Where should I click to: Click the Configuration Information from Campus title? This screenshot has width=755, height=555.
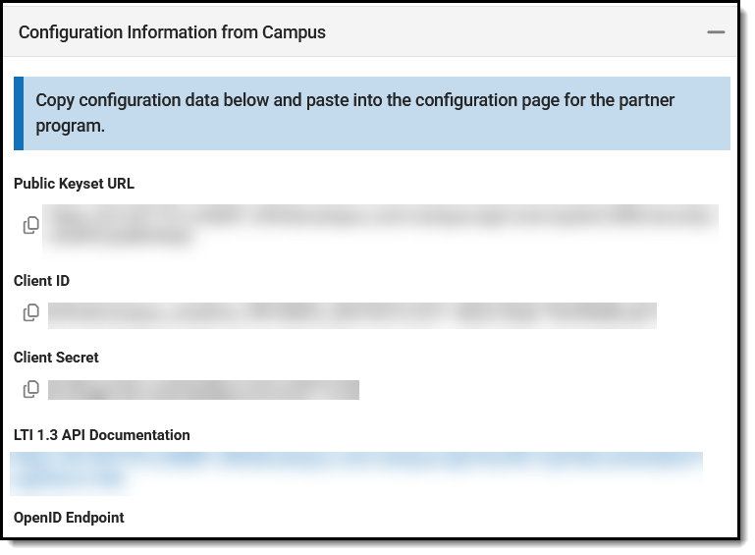click(x=172, y=32)
